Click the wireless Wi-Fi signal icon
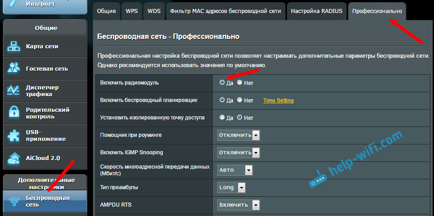This screenshot has height=216, width=434. pos(14,201)
